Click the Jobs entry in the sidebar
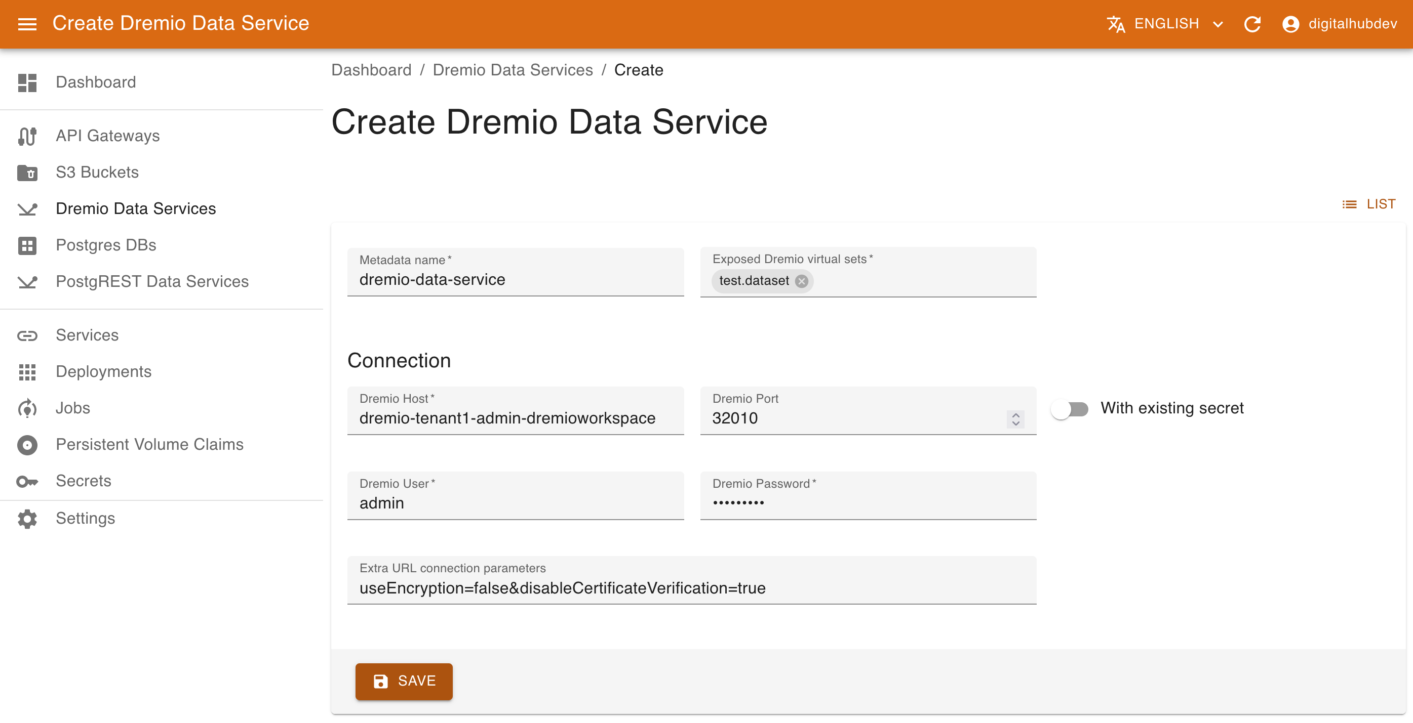Screen dimensions: 1413x723 pyautogui.click(x=72, y=408)
